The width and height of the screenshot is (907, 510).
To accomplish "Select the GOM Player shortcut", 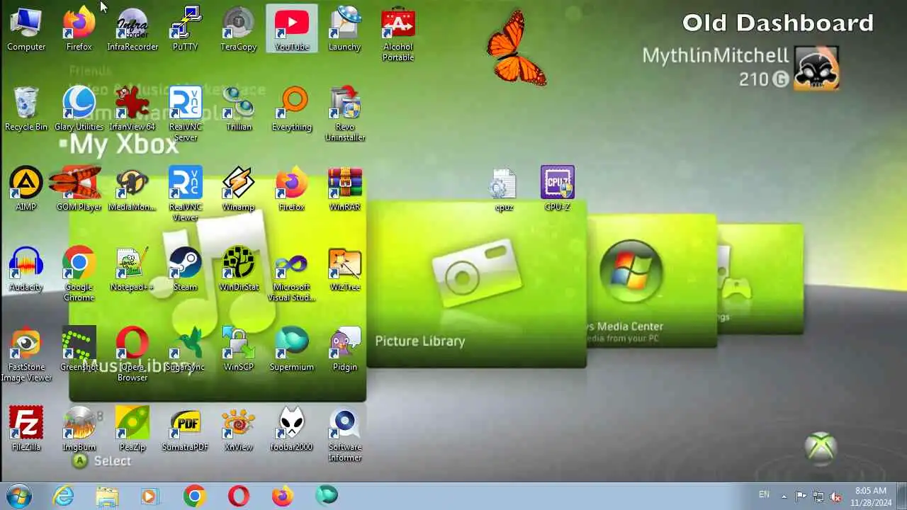I will [x=79, y=188].
